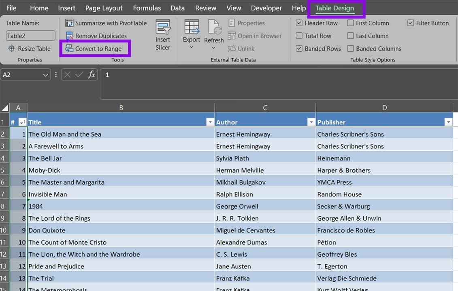Image resolution: width=458 pixels, height=291 pixels.
Task: Select cell 'The Master and Margarita'
Action: (121, 182)
